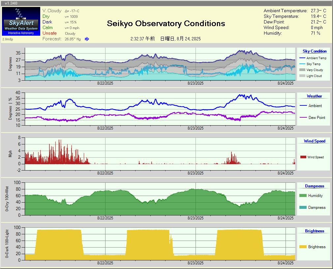Click the "Forecast:" label
333x269 pixels.
pos(52,39)
